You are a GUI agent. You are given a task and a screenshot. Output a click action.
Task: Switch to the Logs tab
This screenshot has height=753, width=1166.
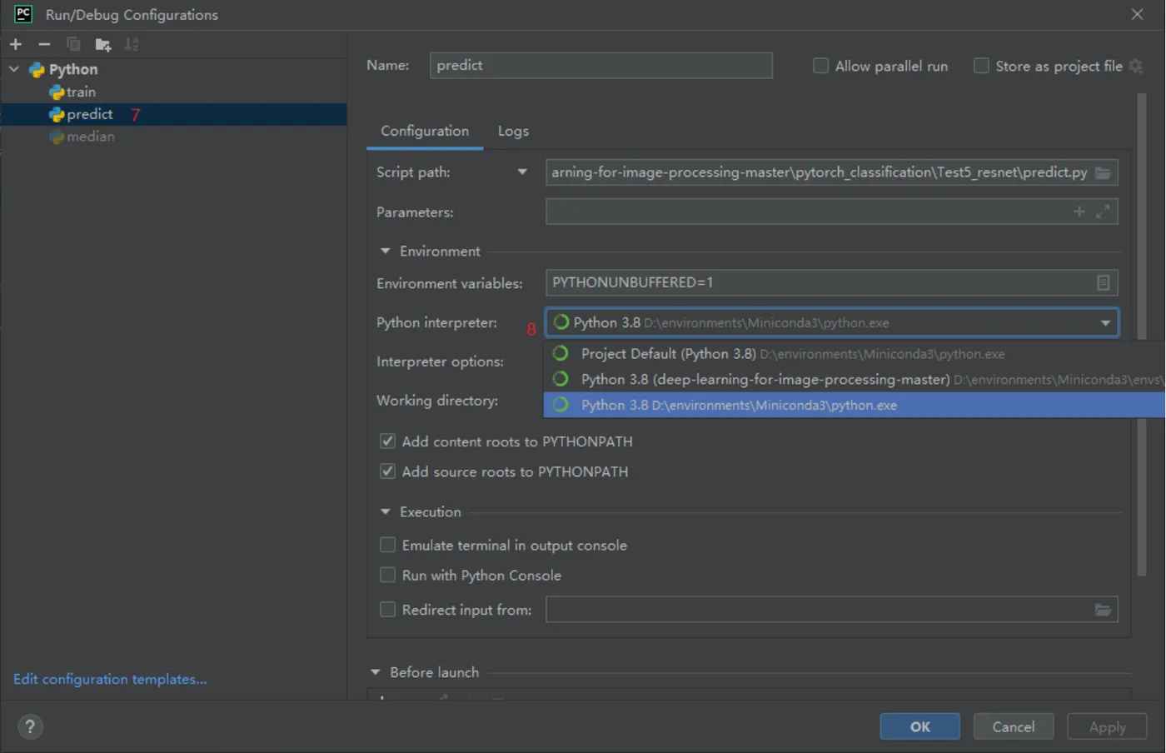point(513,131)
